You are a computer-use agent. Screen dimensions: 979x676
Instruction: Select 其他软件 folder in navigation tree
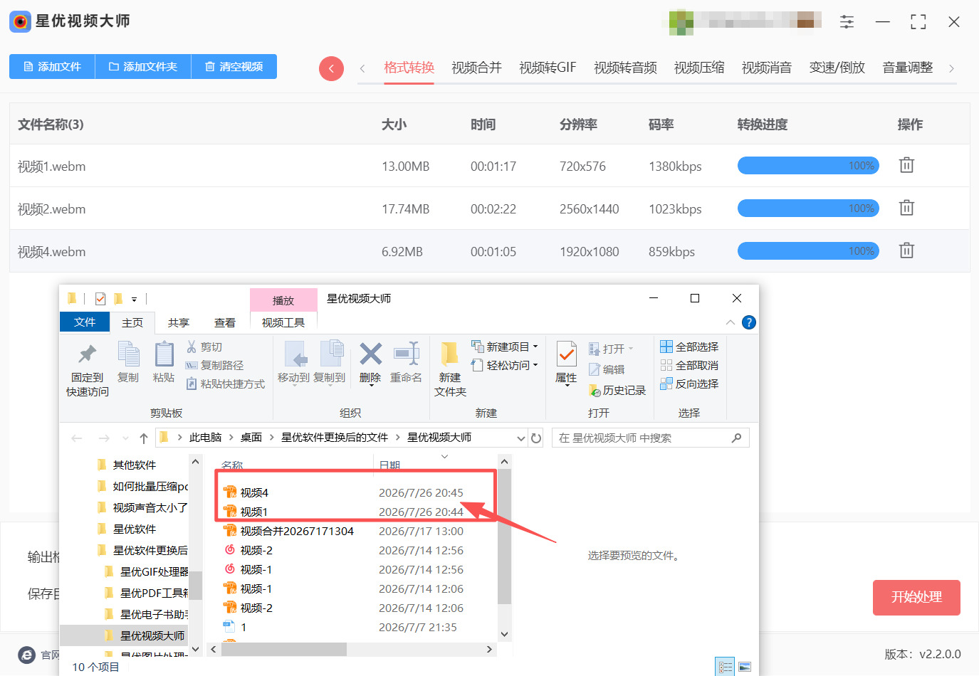[135, 465]
